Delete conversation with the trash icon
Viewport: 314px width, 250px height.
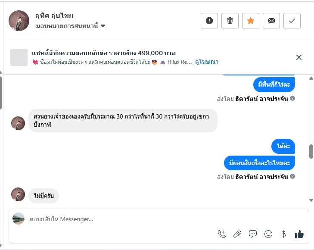pos(230,21)
